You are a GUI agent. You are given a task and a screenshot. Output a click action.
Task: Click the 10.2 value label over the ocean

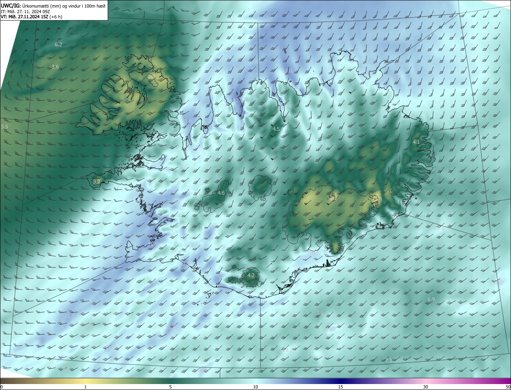287,350
